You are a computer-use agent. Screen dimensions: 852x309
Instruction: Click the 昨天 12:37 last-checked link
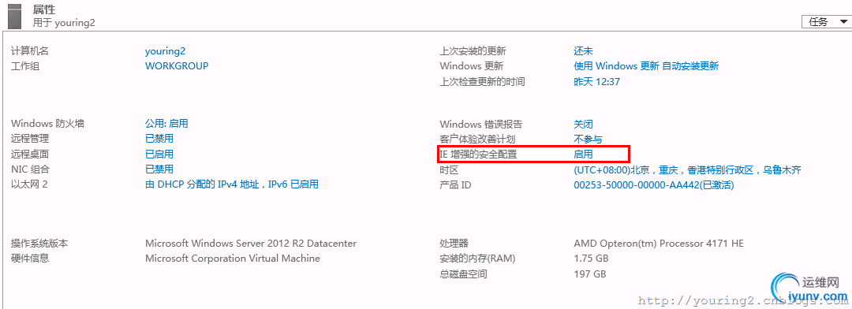[x=596, y=82]
